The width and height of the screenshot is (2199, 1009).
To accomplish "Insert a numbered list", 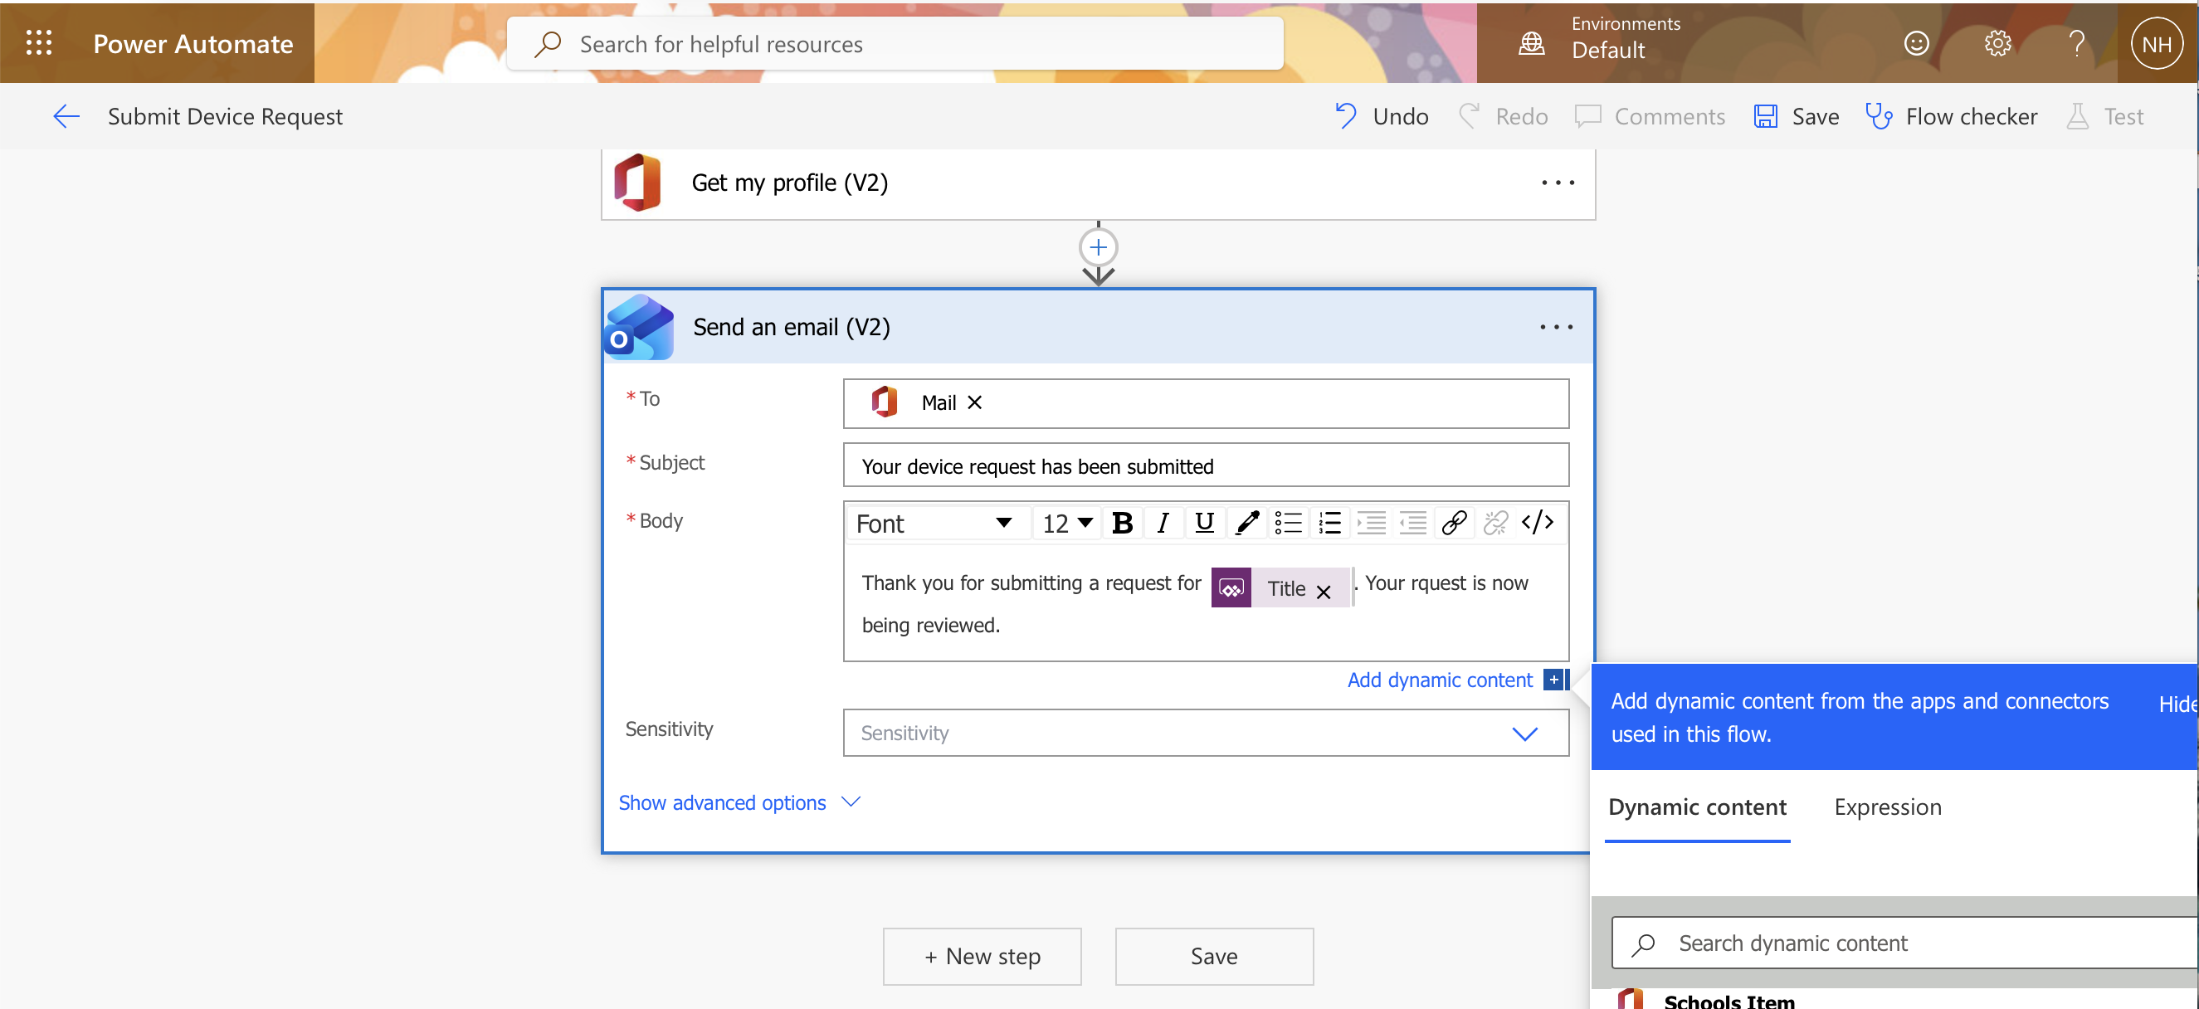I will 1329,523.
